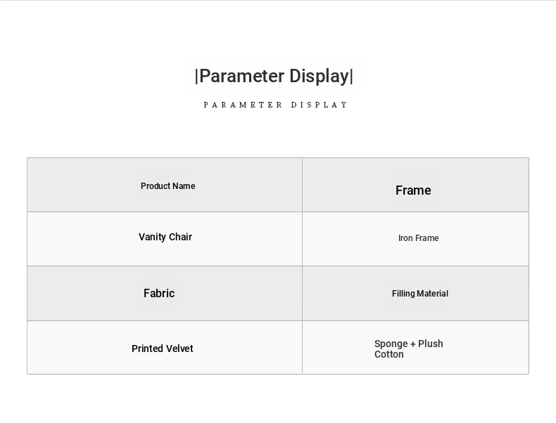The width and height of the screenshot is (556, 423).
Task: Click the trailing pipe after Display heading
Action: click(352, 77)
